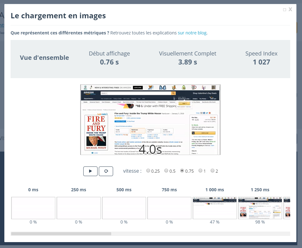Click the 1 250 ms filmstrip thumbnail
The height and width of the screenshot is (248, 302).
pyautogui.click(x=260, y=208)
